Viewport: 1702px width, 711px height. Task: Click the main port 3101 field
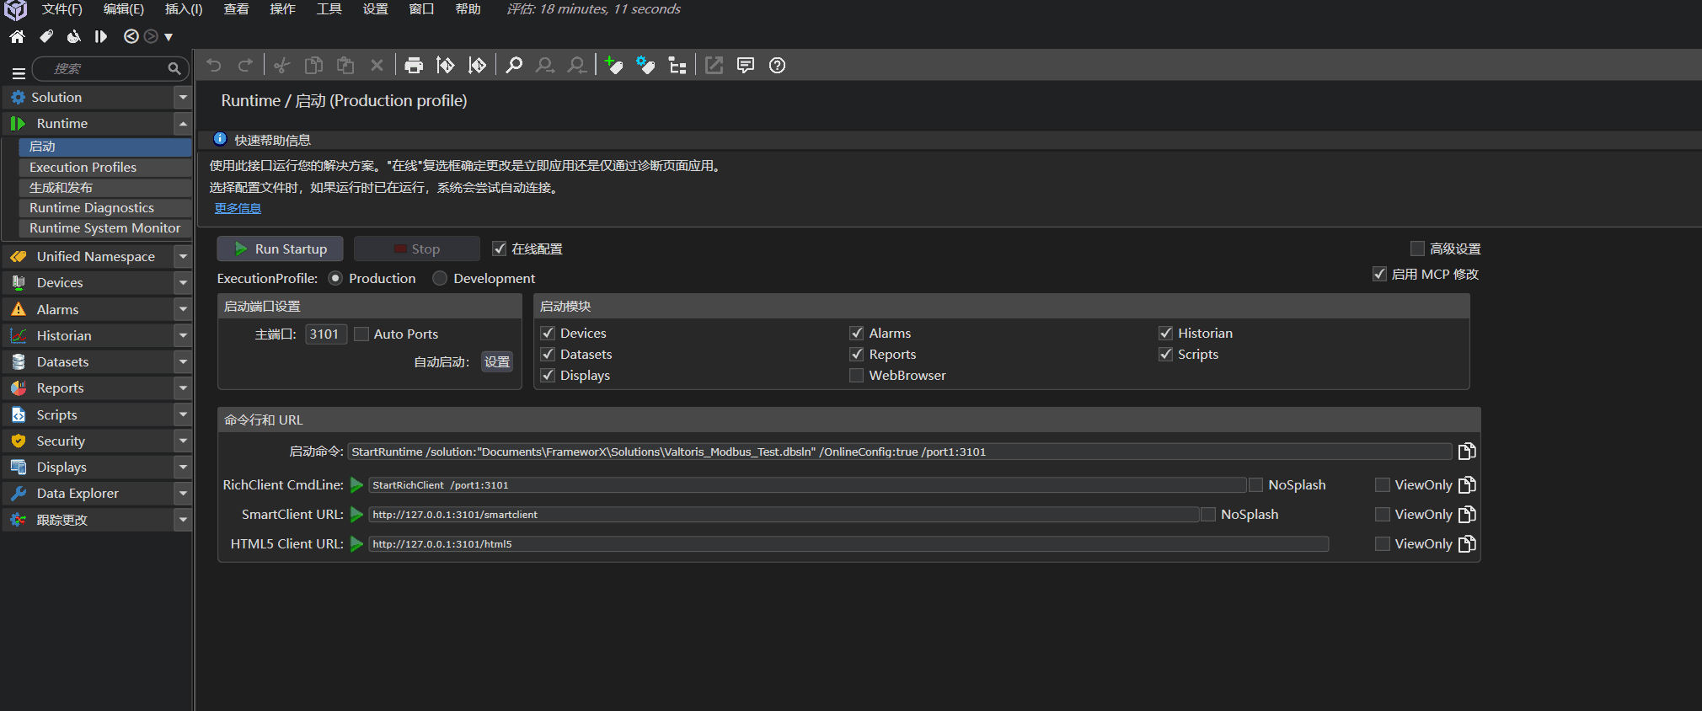coord(325,334)
